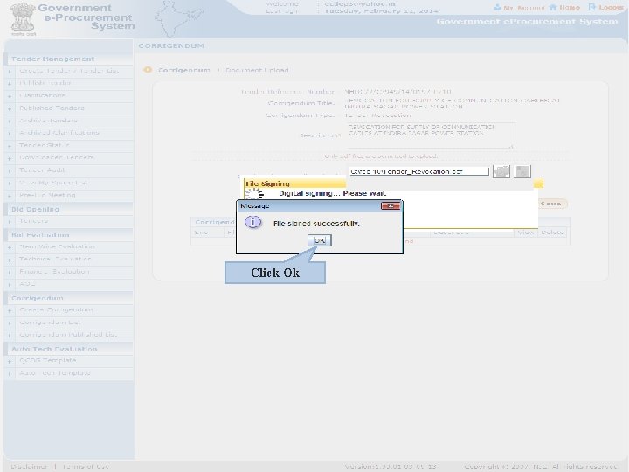
Task: Open Archive Tenders in the sidebar
Action: tap(48, 121)
